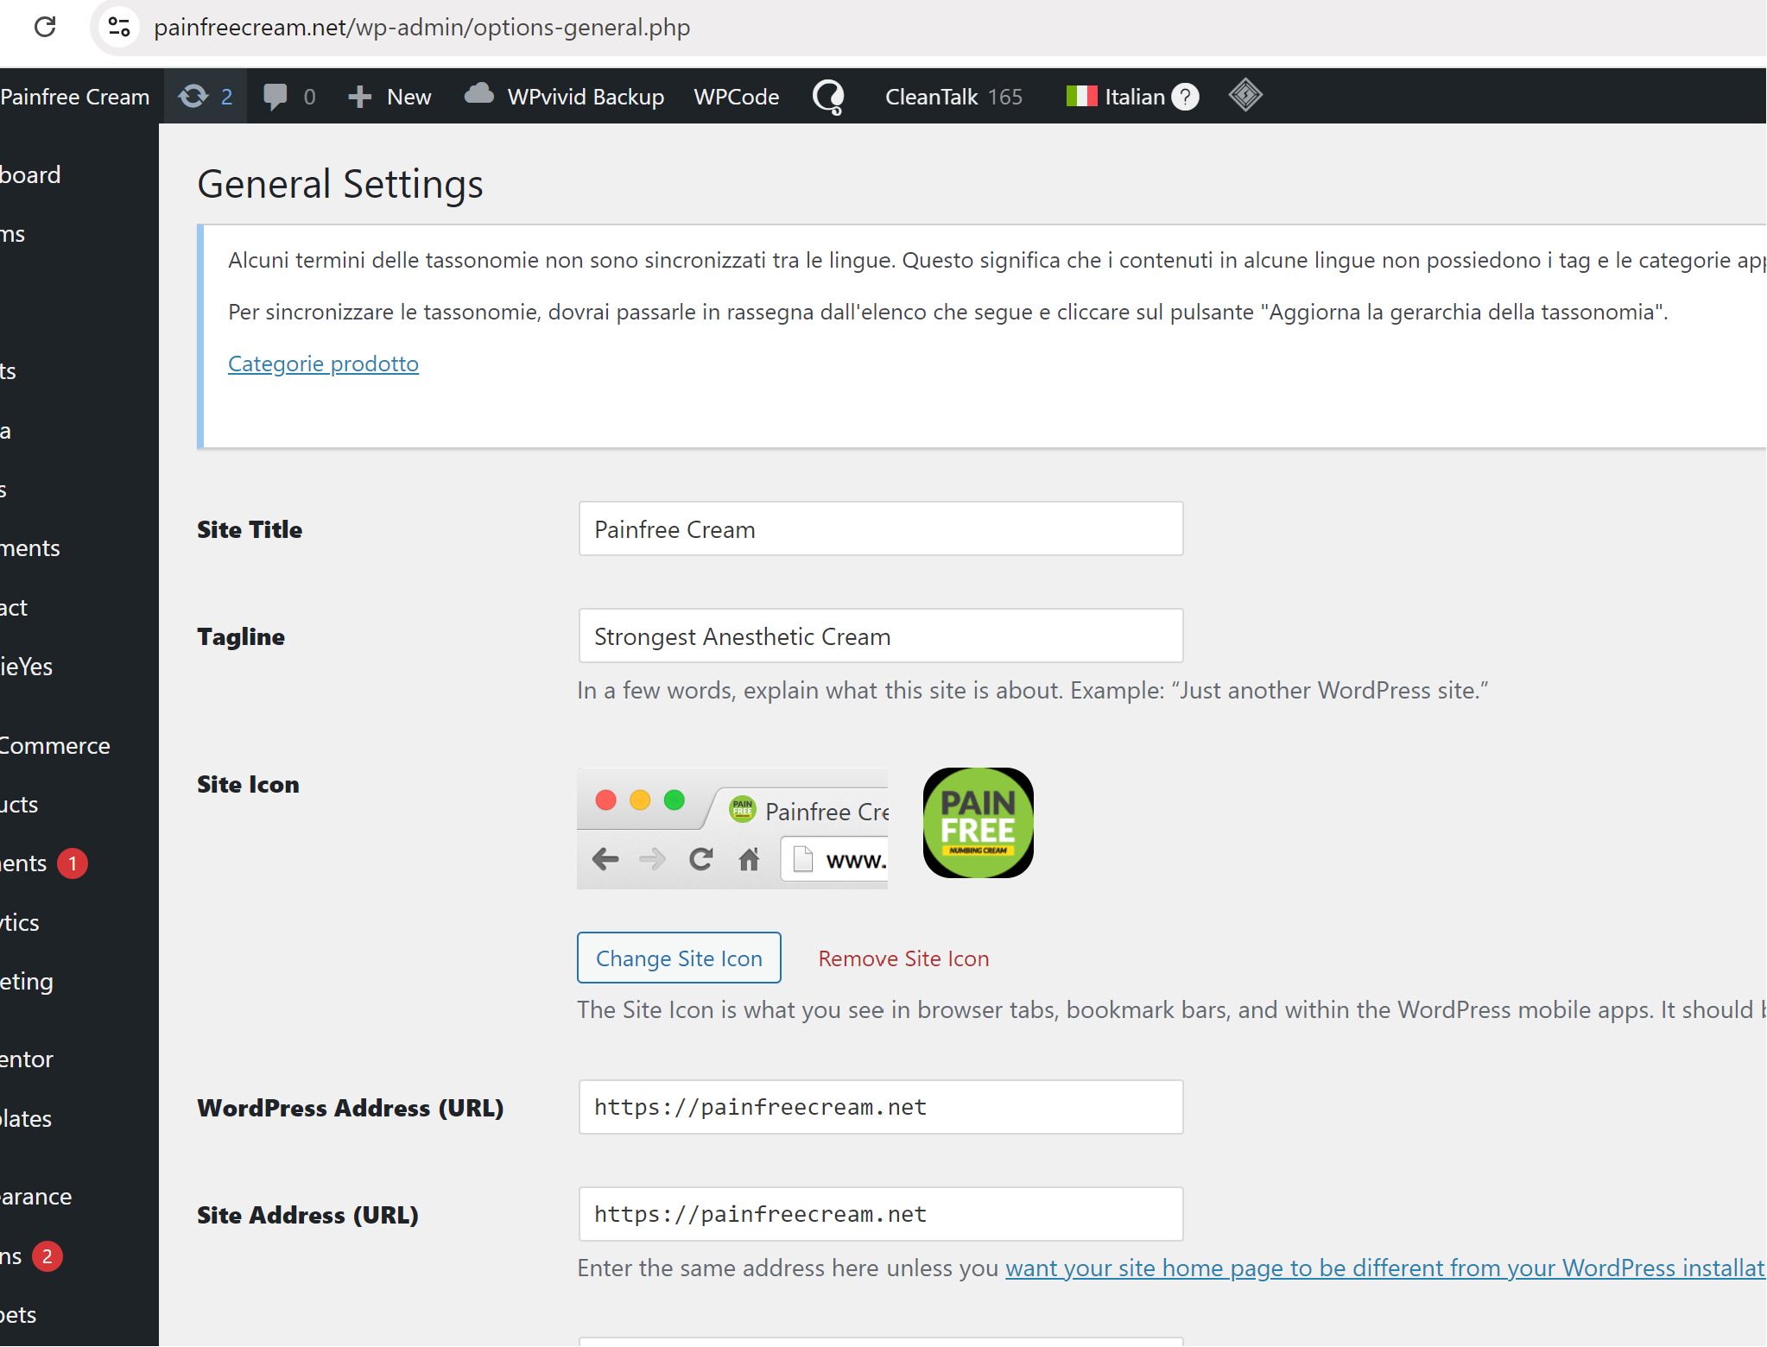Open CleanTalk 165 admin bar item
Viewport: 1767px width, 1347px height.
tap(953, 96)
